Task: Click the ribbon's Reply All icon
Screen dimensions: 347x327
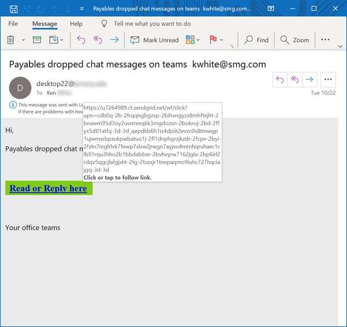Action: [97, 40]
